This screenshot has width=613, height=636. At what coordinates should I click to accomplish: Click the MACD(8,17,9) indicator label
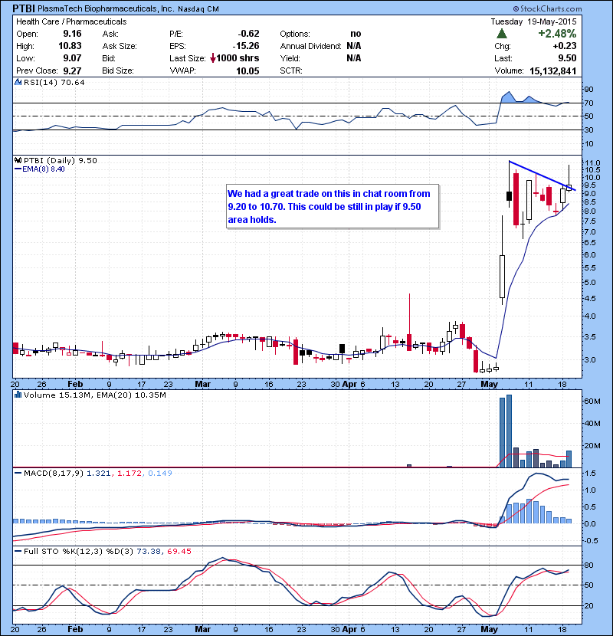(x=54, y=473)
